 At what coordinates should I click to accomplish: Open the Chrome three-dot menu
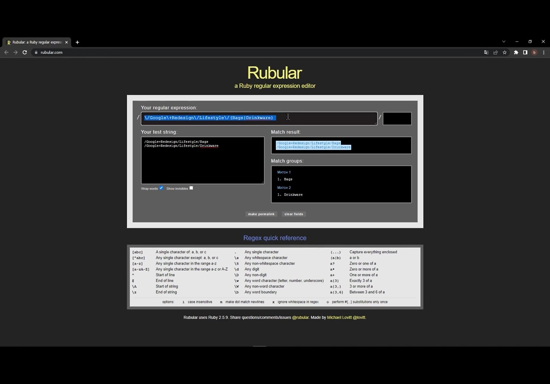(544, 52)
